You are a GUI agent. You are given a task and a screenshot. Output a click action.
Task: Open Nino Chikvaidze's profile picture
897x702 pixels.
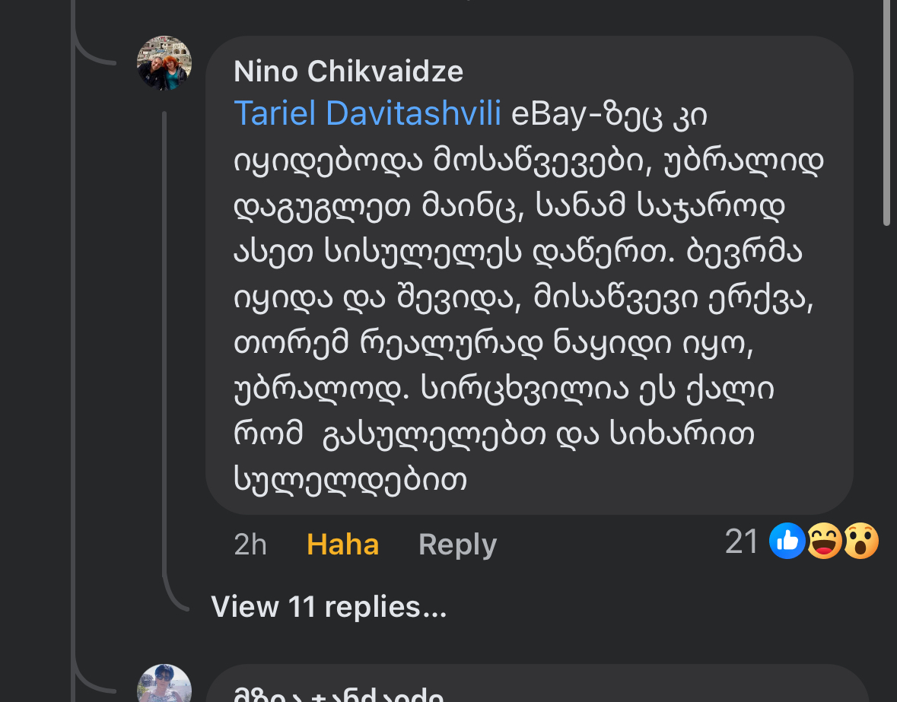point(164,64)
